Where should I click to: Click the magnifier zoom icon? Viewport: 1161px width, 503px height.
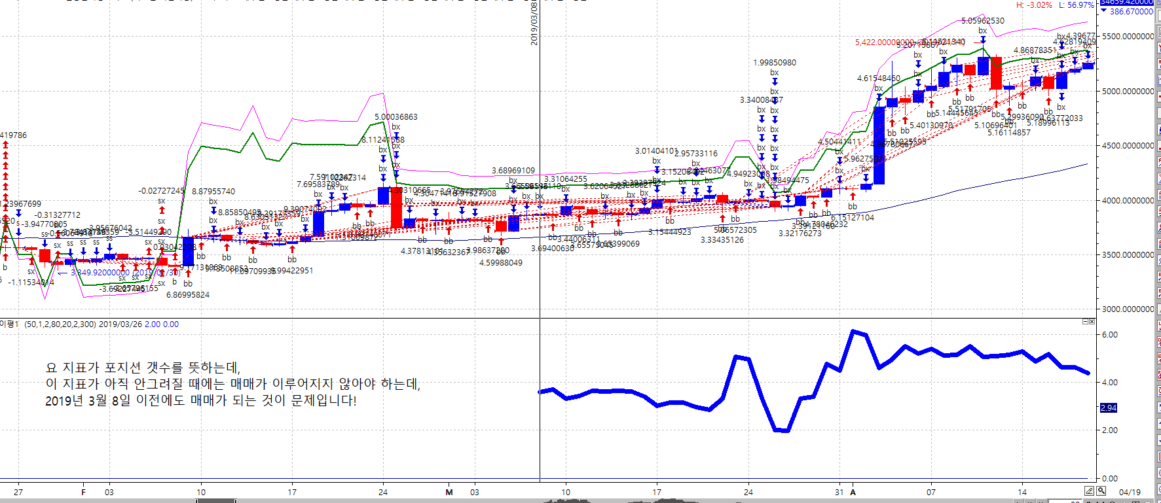point(1101,491)
